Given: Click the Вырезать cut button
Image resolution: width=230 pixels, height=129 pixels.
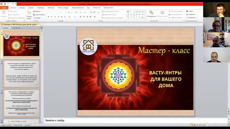Looking at the screenshot, I should [13, 11].
